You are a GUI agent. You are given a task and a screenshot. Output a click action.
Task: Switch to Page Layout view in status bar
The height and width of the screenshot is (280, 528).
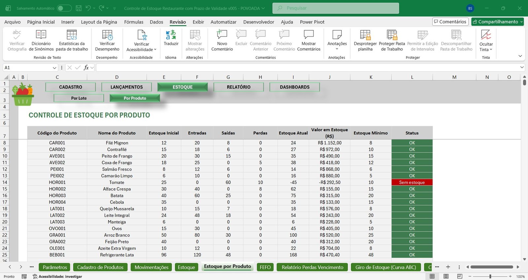click(446, 276)
